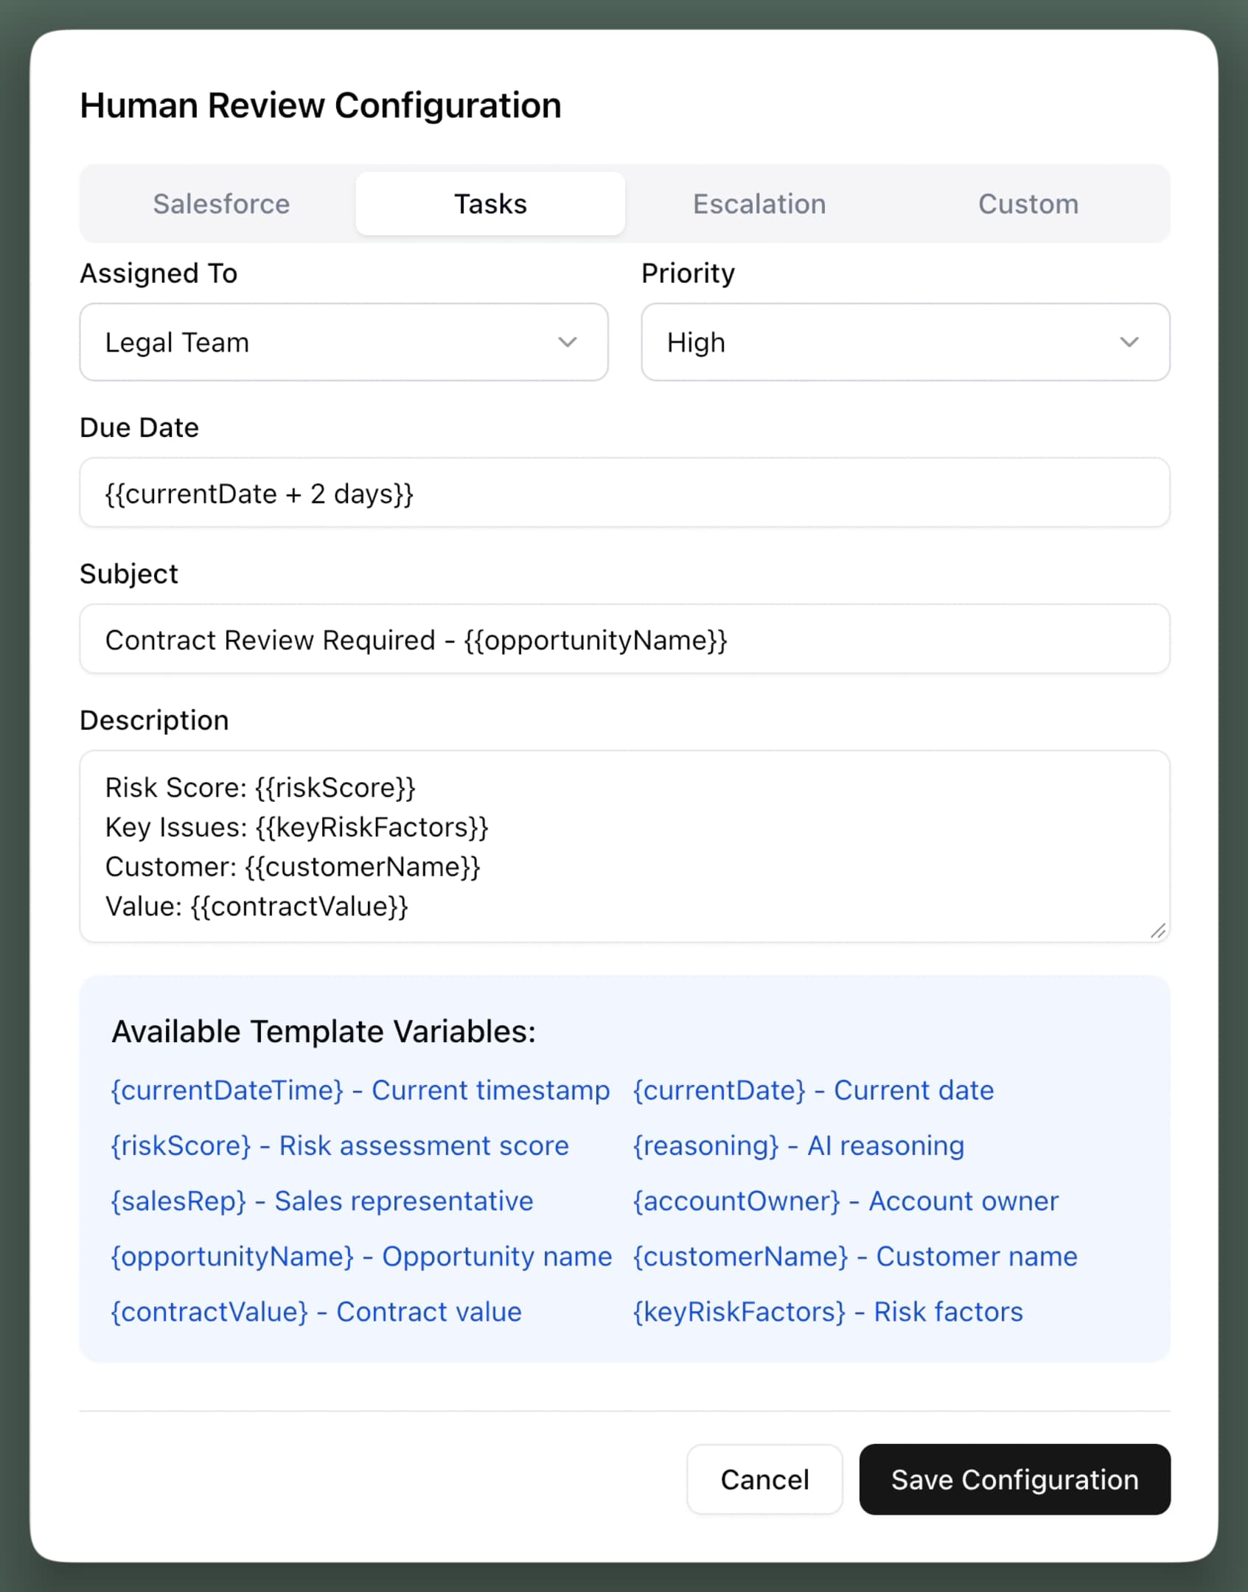Click {reasoning} - AI reasoning variable

coord(799,1145)
